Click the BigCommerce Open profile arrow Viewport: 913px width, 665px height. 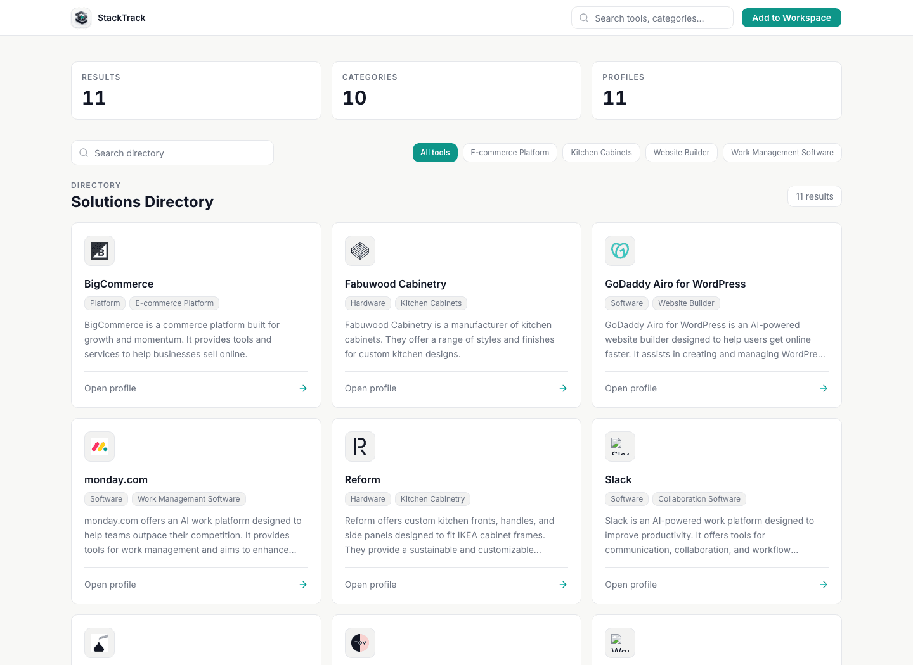303,388
